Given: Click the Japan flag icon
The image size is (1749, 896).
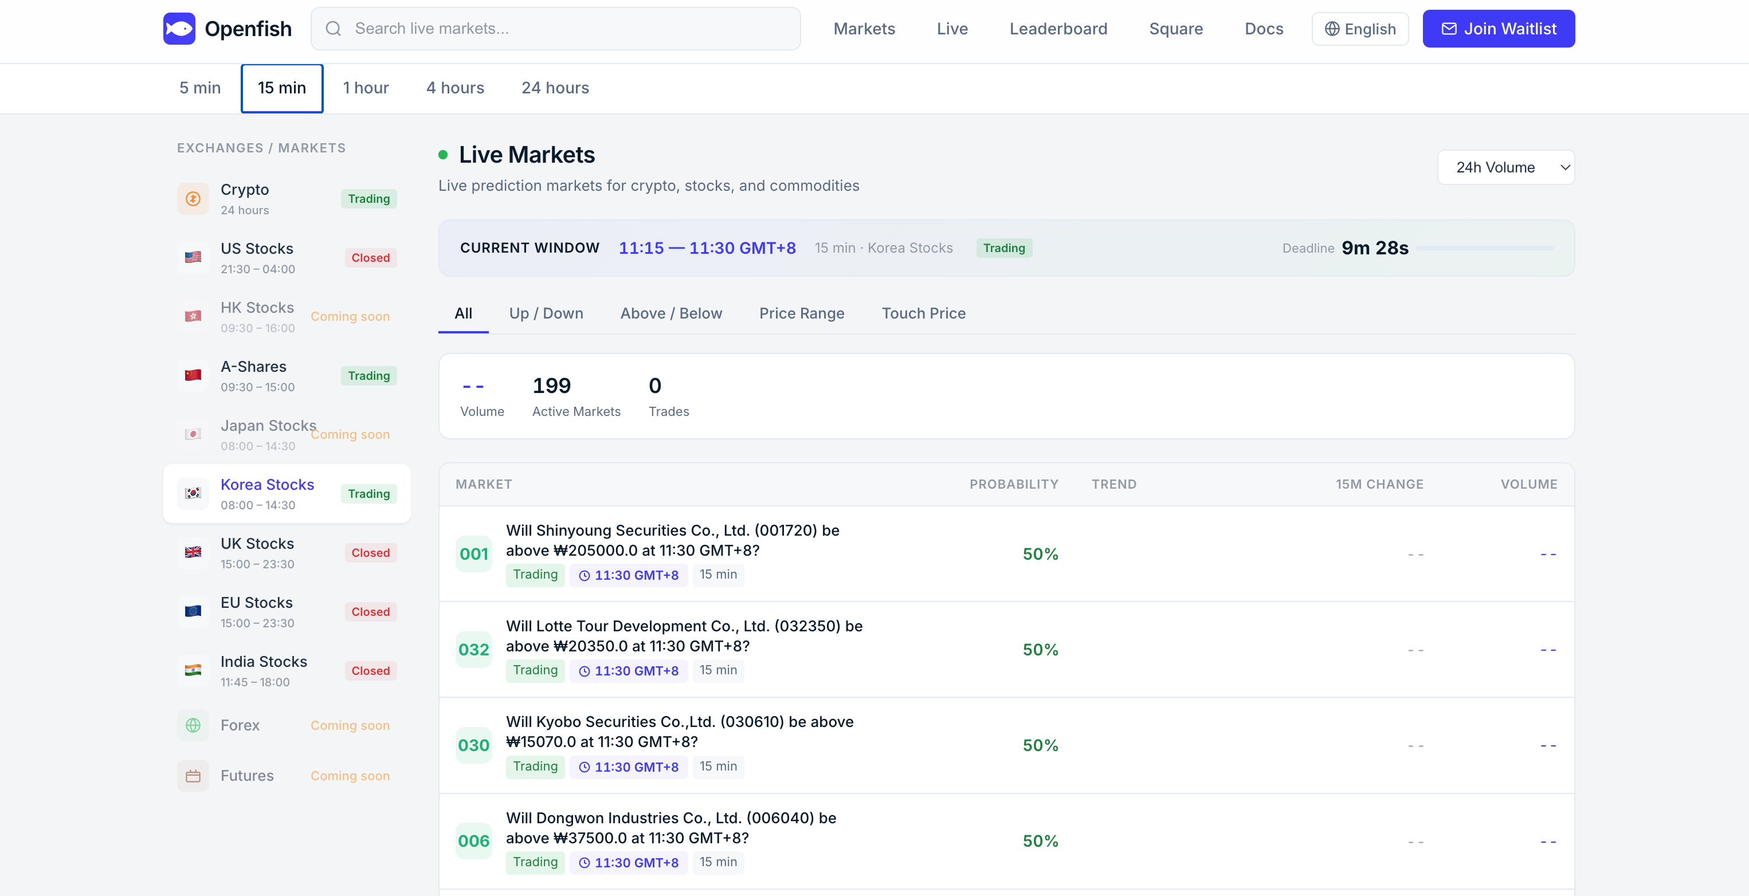Looking at the screenshot, I should 193,435.
